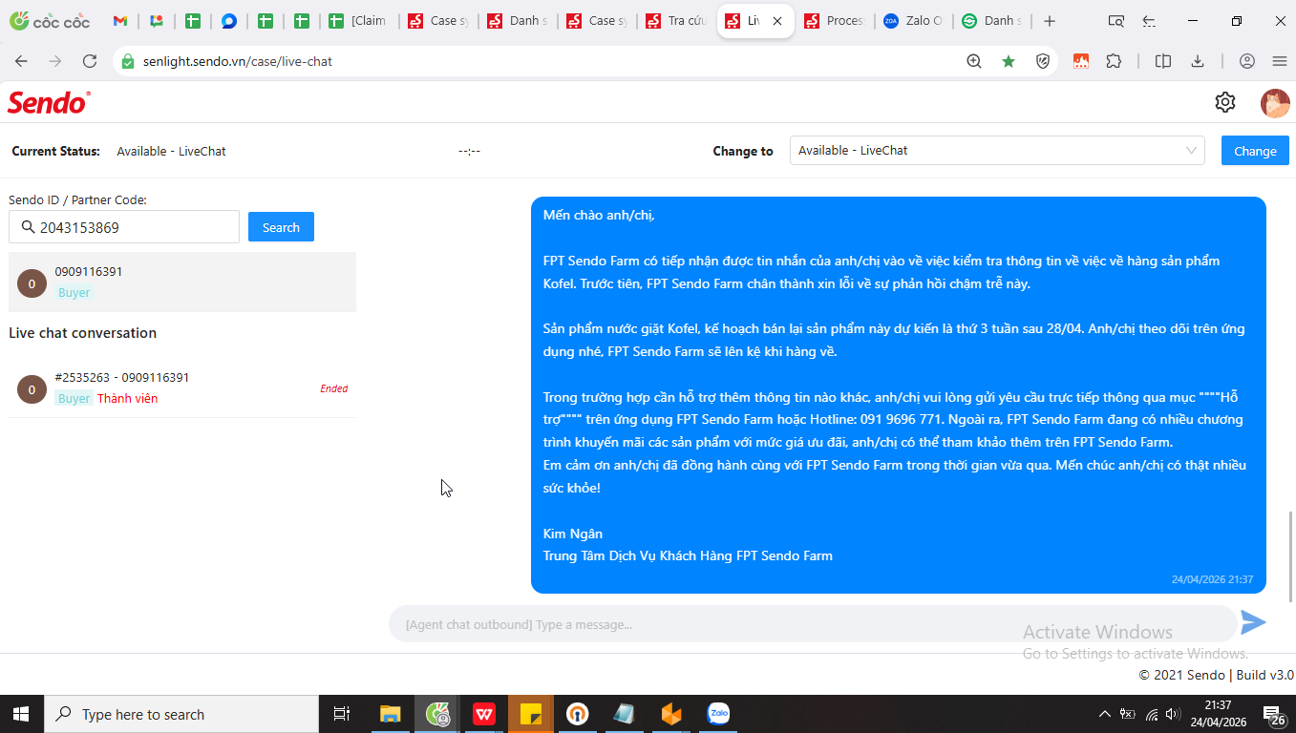Open the extensions puzzle menu

1114,61
